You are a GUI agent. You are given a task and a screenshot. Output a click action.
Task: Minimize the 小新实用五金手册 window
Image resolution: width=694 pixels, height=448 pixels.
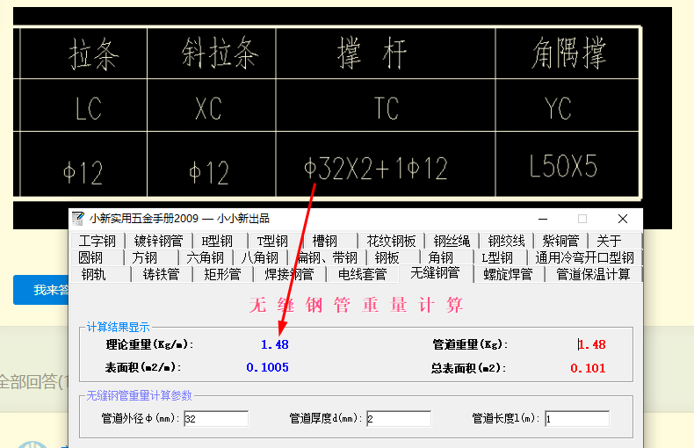coord(543,219)
